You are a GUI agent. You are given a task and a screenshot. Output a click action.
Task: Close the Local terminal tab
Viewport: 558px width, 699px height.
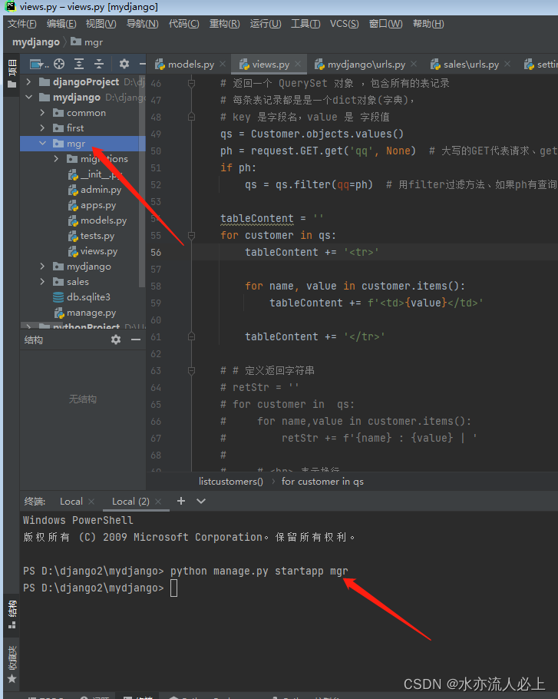click(91, 502)
